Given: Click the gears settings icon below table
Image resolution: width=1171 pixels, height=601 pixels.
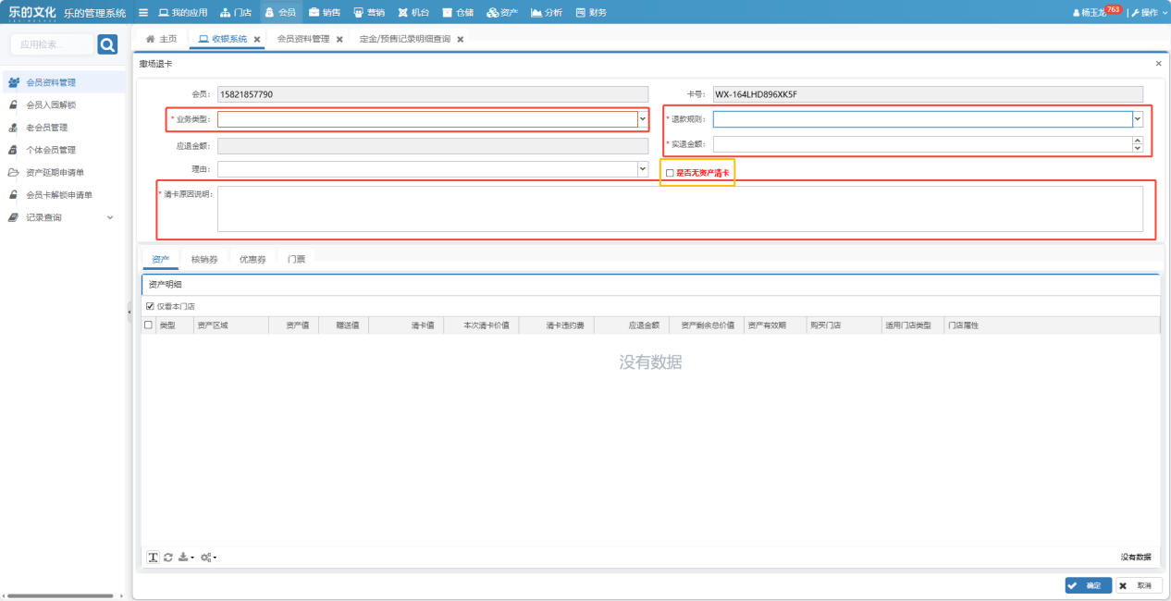Looking at the screenshot, I should point(208,558).
